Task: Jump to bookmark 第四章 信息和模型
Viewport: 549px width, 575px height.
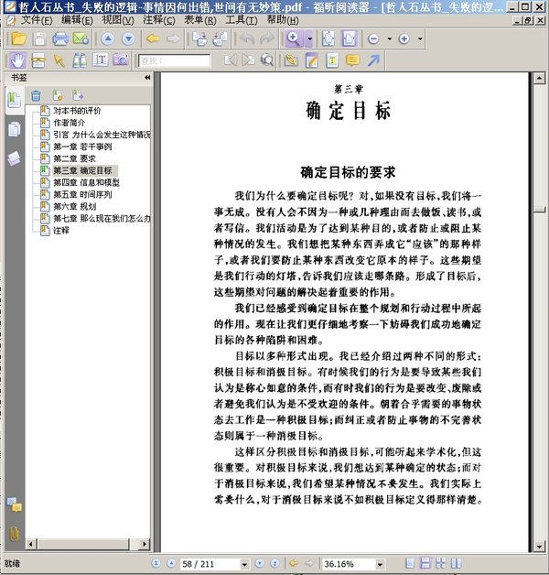Action: (85, 182)
